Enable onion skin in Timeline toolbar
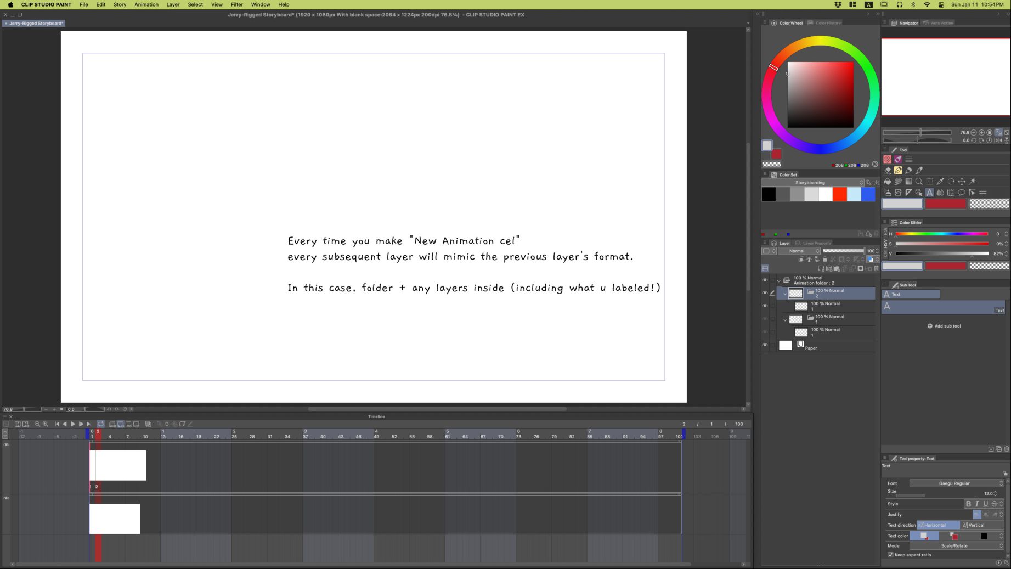 pyautogui.click(x=148, y=424)
